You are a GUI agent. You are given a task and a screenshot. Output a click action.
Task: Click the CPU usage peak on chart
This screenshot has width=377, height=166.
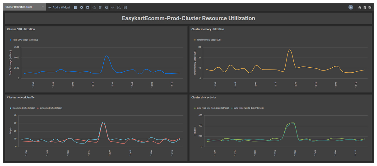coord(107,56)
